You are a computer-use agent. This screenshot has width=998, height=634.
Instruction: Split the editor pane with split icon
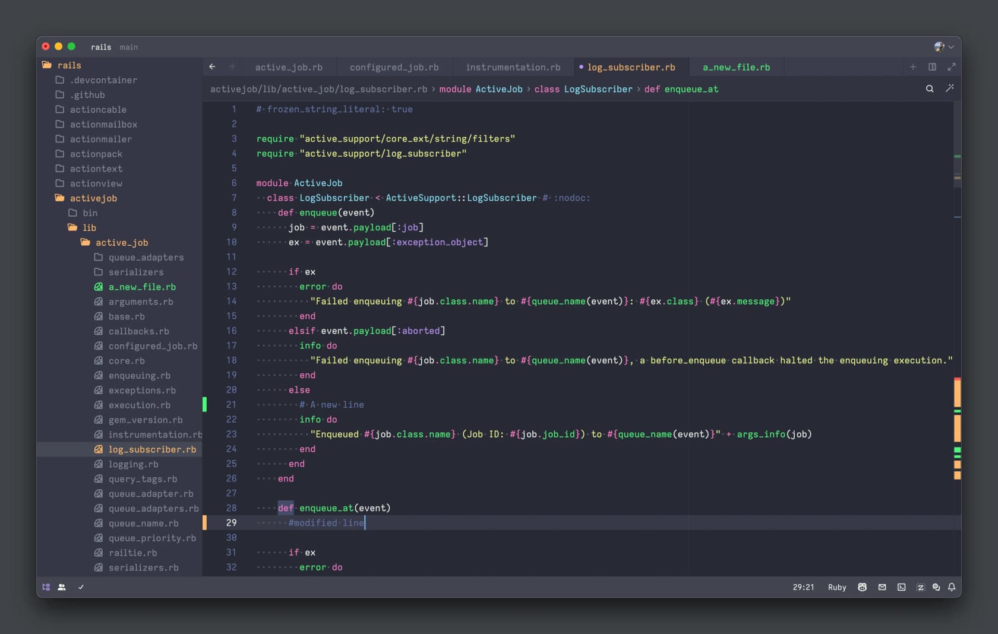coord(932,67)
